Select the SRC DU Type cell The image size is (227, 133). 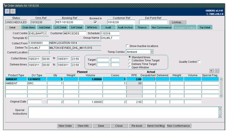point(37,83)
